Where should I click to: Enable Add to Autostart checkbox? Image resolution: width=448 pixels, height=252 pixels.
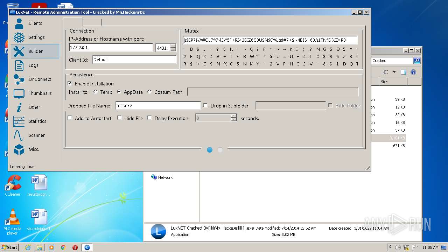point(70,118)
